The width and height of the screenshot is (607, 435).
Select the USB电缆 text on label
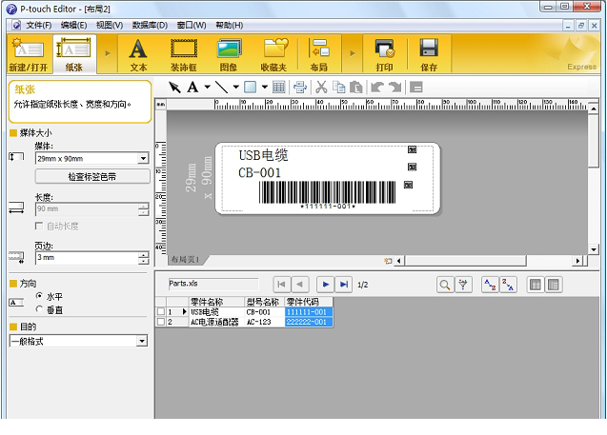coord(263,155)
